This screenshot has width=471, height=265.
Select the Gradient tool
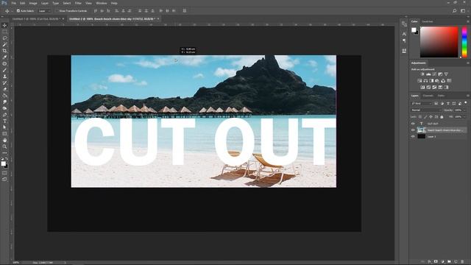pyautogui.click(x=4, y=96)
